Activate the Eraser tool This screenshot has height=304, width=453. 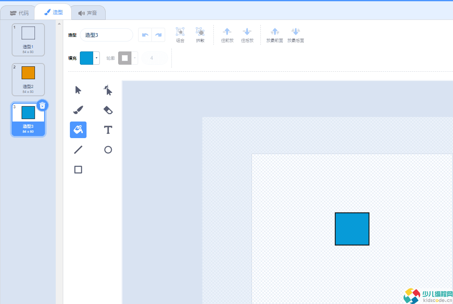pyautogui.click(x=108, y=110)
